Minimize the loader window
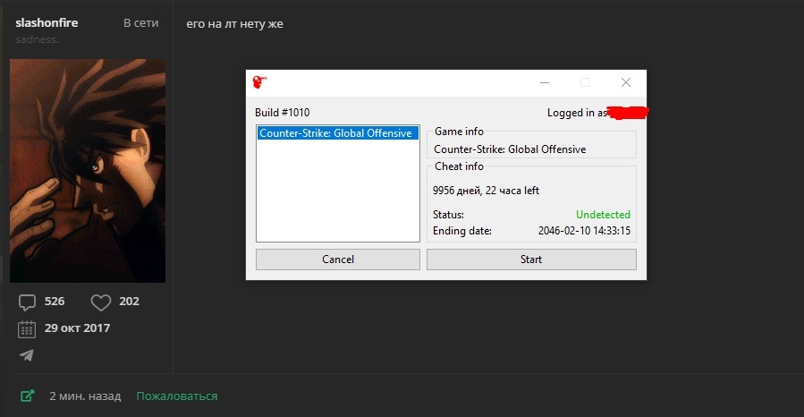 [545, 82]
